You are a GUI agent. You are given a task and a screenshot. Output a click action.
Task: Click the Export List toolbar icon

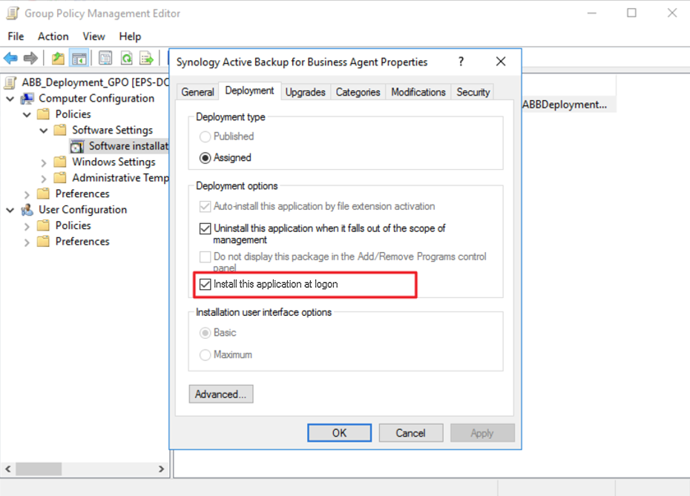pyautogui.click(x=147, y=58)
